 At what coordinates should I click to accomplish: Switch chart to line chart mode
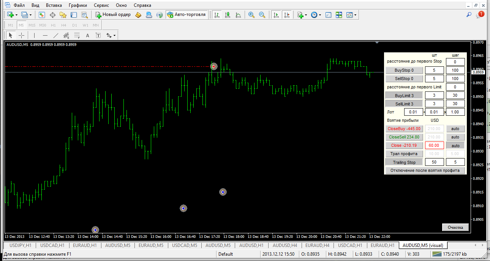click(238, 15)
